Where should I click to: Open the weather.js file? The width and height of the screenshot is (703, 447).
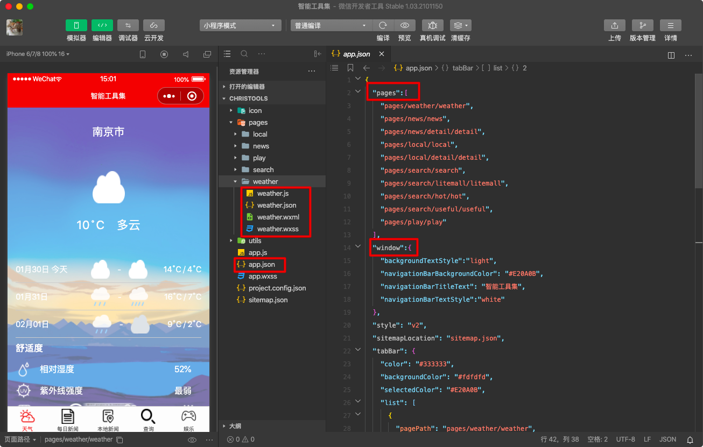click(x=272, y=193)
